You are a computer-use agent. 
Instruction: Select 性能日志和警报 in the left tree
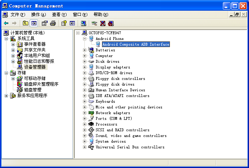[39, 61]
